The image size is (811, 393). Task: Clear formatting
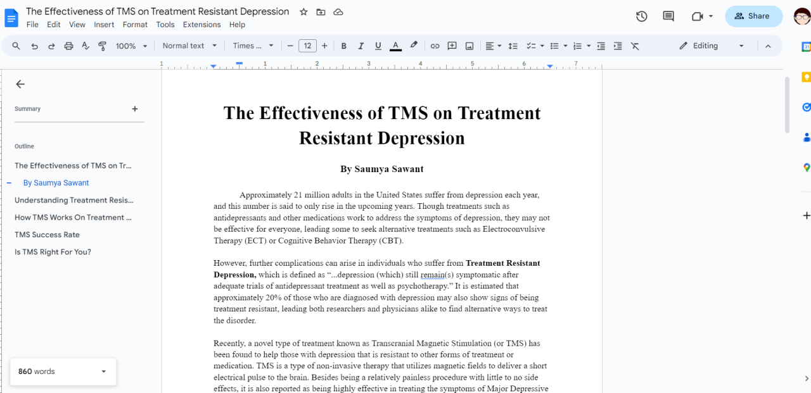point(635,46)
